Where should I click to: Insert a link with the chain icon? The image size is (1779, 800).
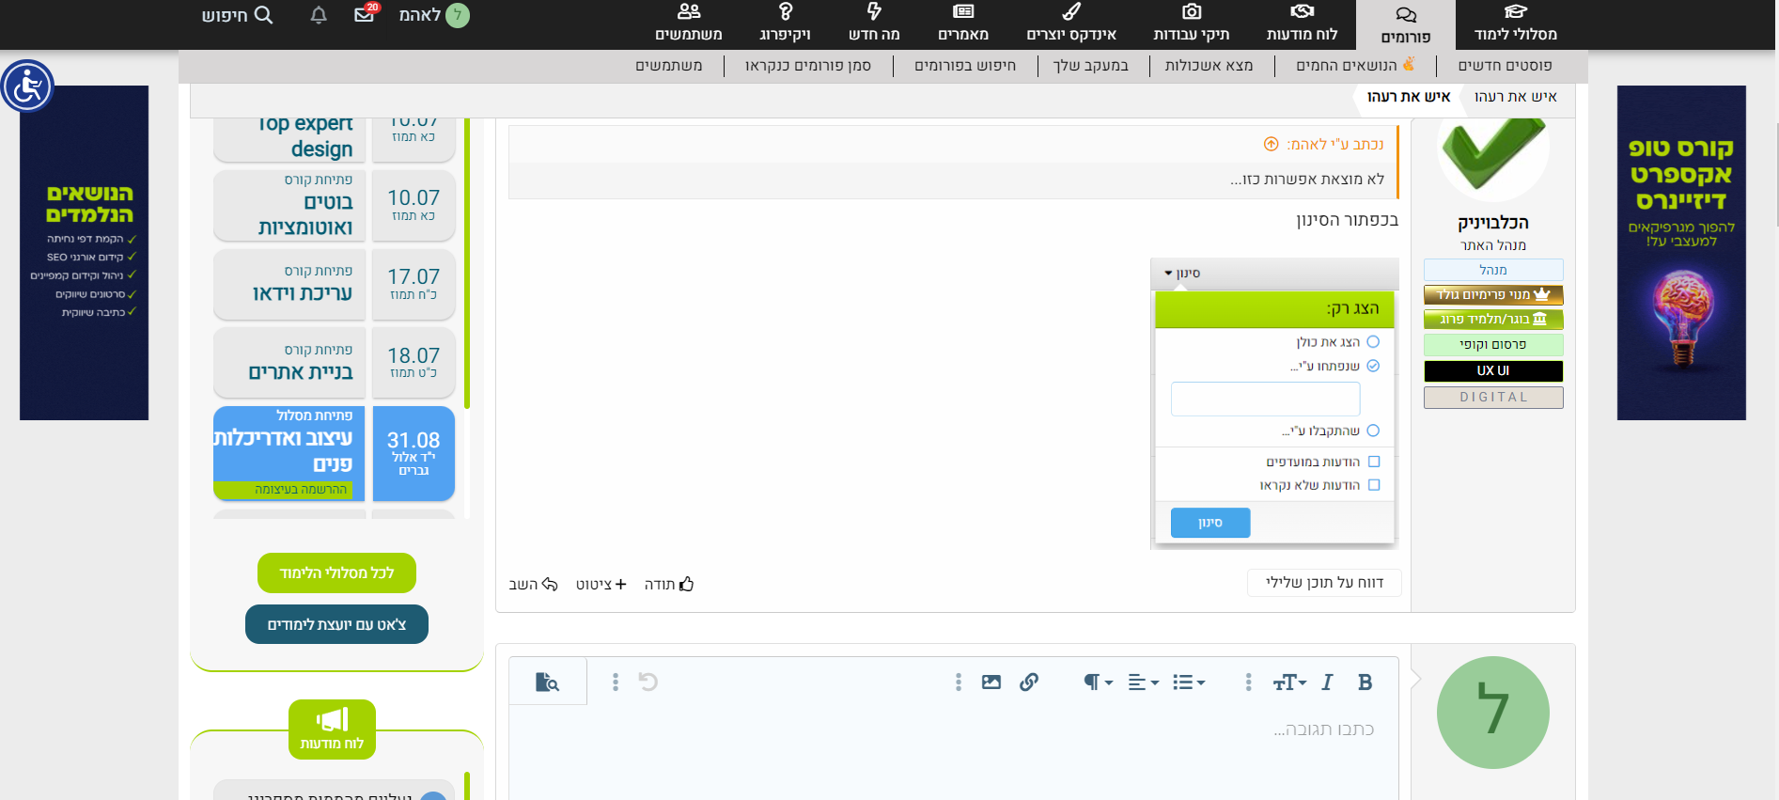pos(1029,682)
